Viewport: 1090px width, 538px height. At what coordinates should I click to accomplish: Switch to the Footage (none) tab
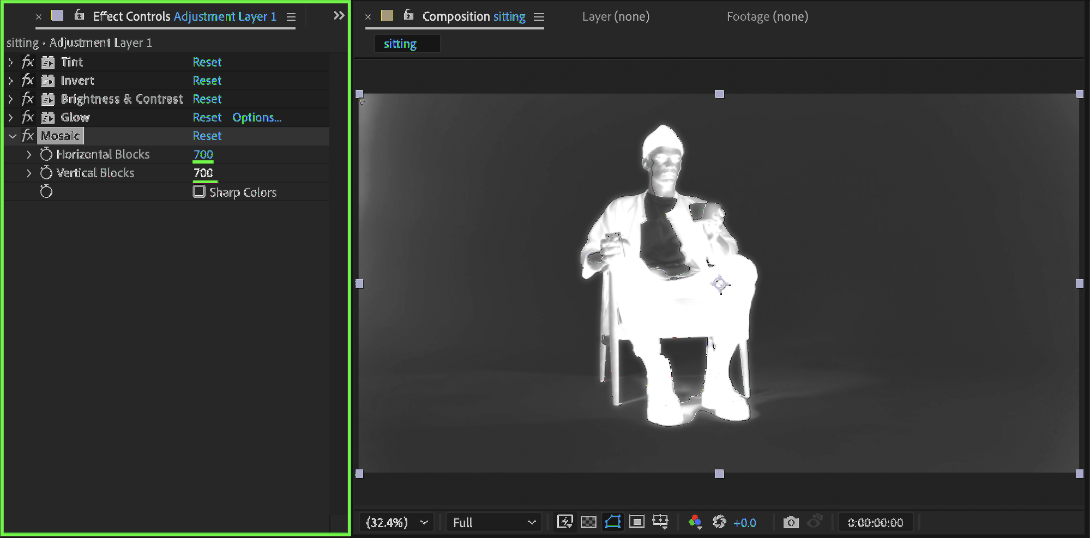tap(767, 16)
